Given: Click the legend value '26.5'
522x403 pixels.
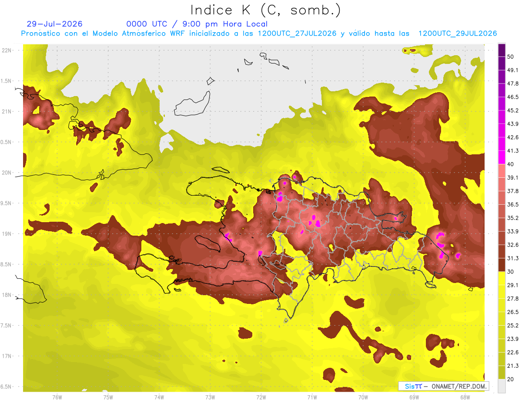Looking at the screenshot, I should coord(512,312).
